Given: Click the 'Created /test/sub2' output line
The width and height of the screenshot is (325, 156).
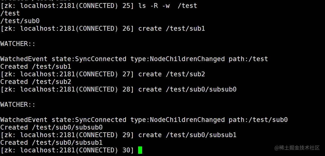Looking at the screenshot, I should (x=35, y=82).
